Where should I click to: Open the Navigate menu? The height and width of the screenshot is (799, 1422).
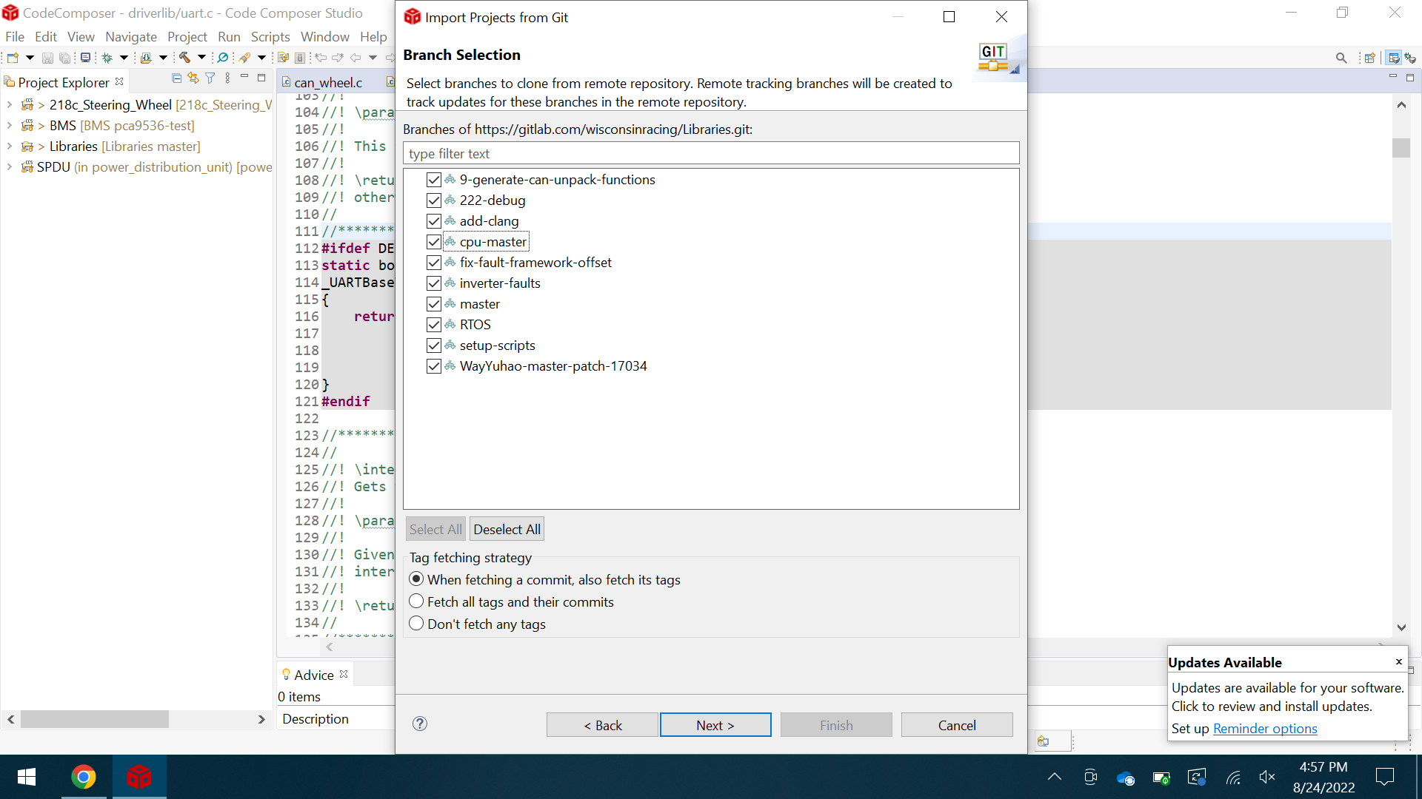130,37
